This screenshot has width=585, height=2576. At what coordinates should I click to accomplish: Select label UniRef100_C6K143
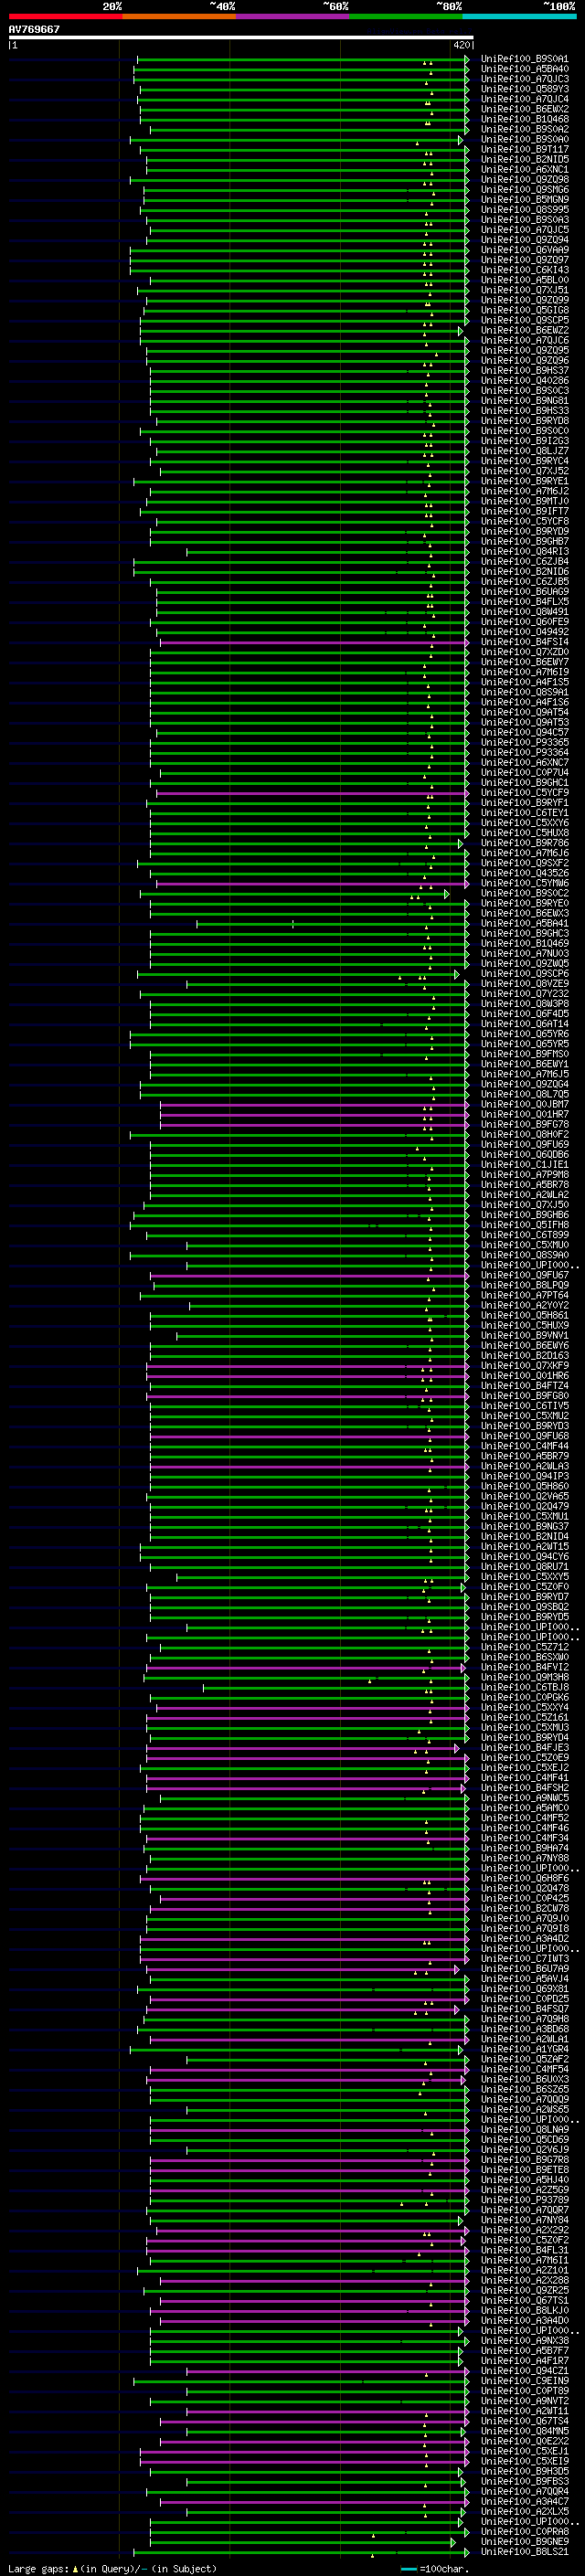pos(524,270)
